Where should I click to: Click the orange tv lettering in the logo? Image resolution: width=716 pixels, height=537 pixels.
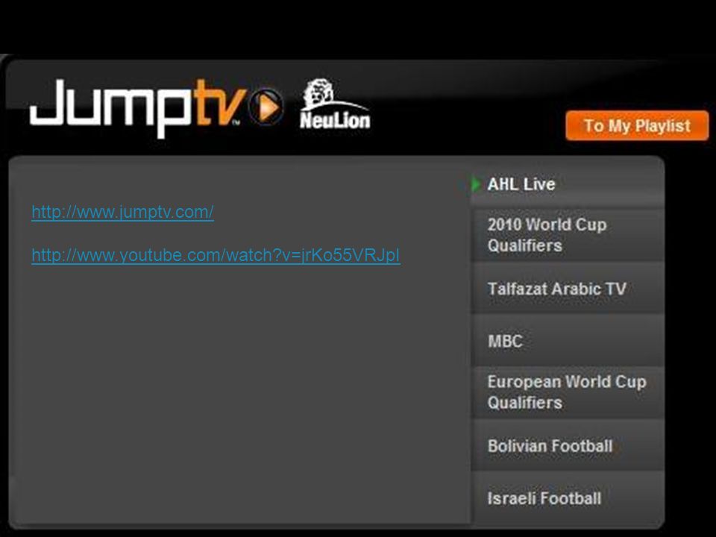pyautogui.click(x=219, y=103)
